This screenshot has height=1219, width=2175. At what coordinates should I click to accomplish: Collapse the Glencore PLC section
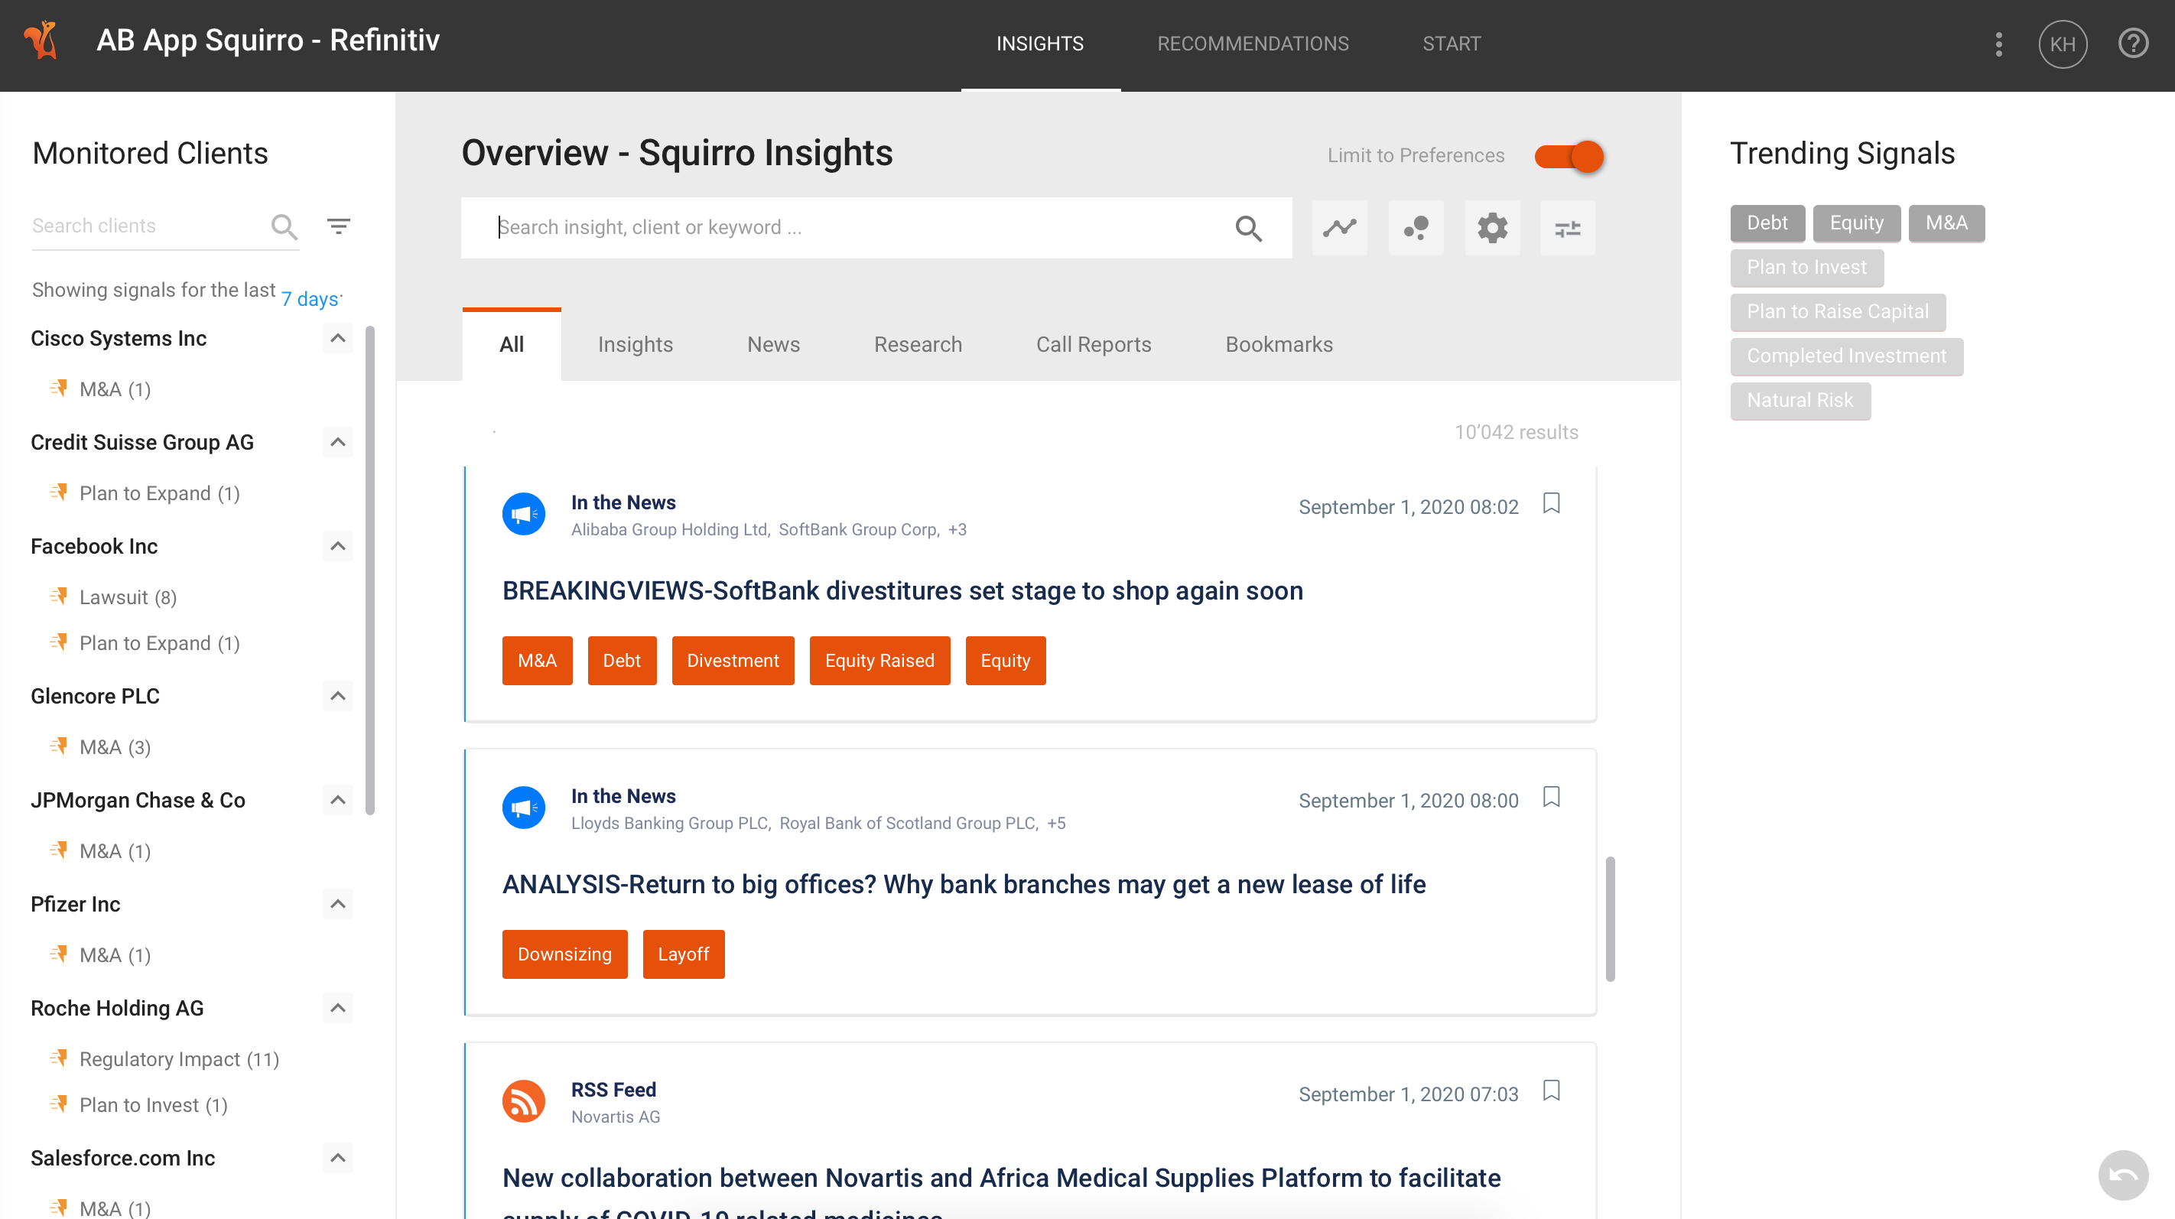338,696
